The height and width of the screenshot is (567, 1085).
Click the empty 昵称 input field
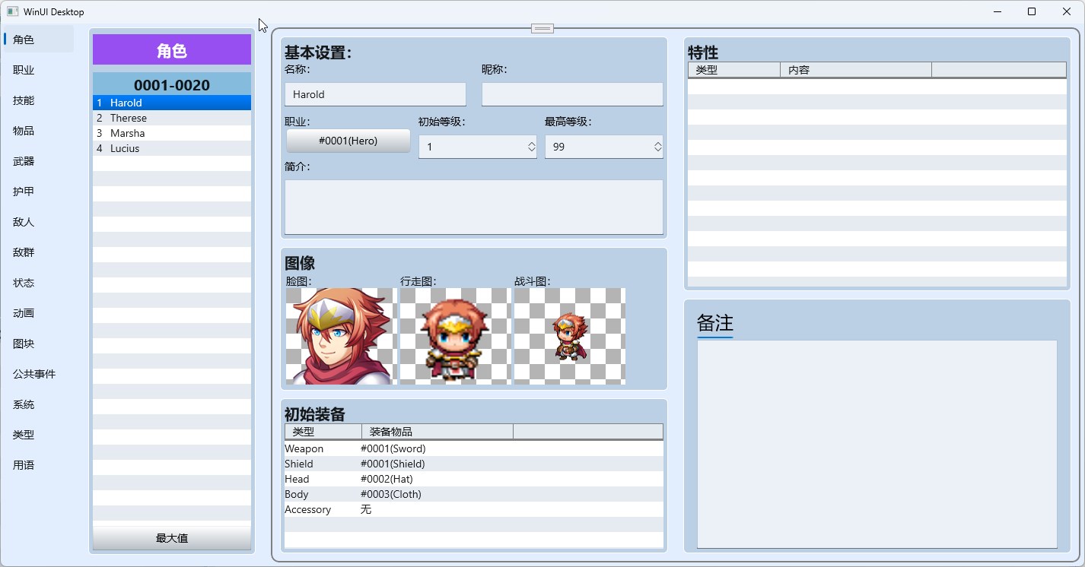[572, 94]
